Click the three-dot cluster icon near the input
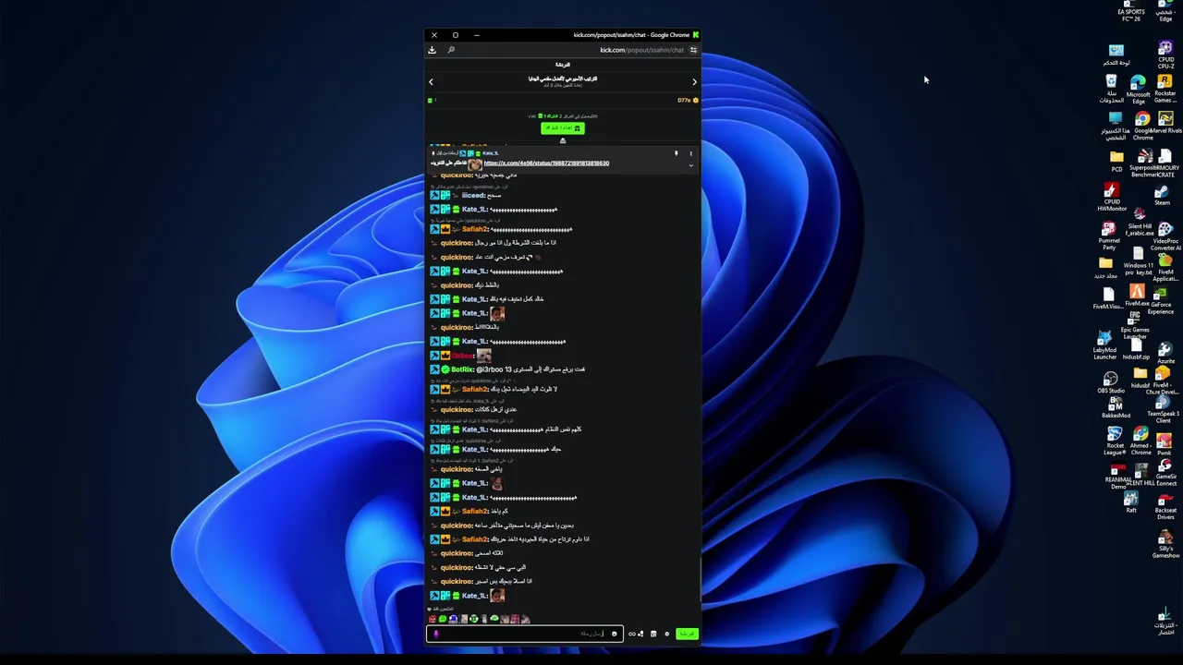The width and height of the screenshot is (1183, 665). pyautogui.click(x=640, y=634)
